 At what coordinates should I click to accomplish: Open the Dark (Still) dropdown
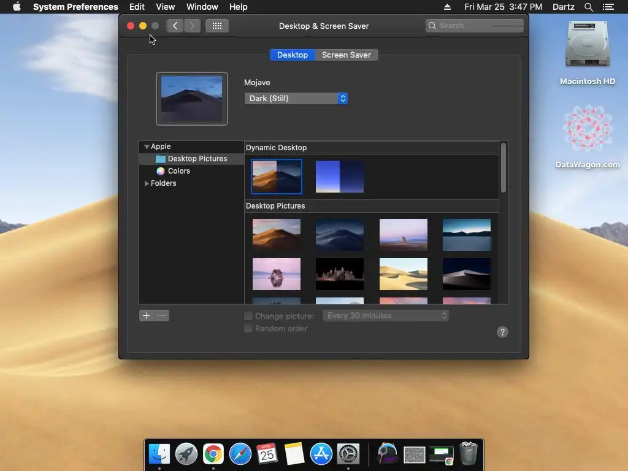pos(296,99)
